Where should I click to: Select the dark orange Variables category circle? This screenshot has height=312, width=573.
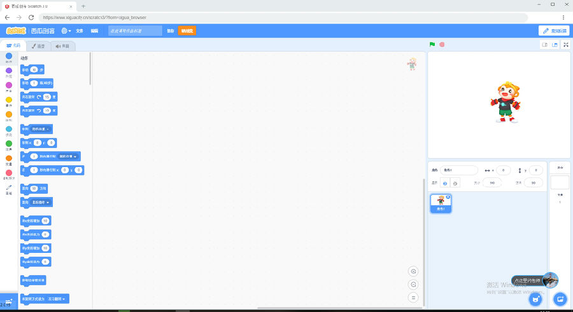pos(9,158)
